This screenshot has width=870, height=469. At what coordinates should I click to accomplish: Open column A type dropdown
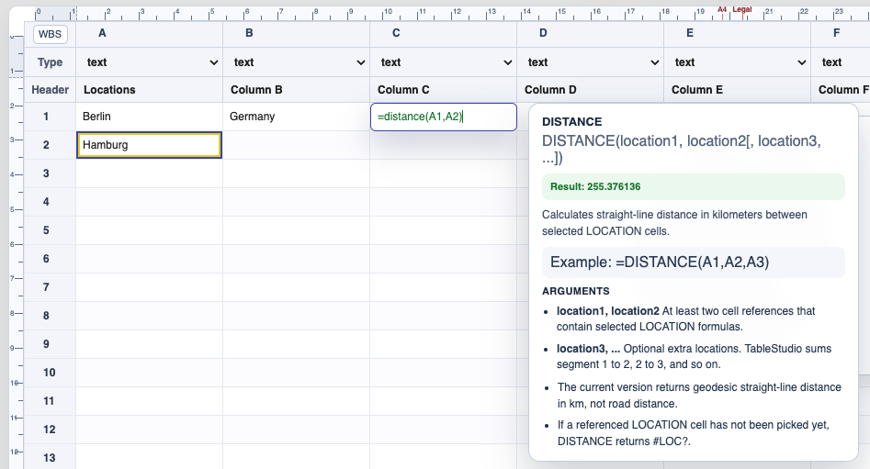coord(150,62)
